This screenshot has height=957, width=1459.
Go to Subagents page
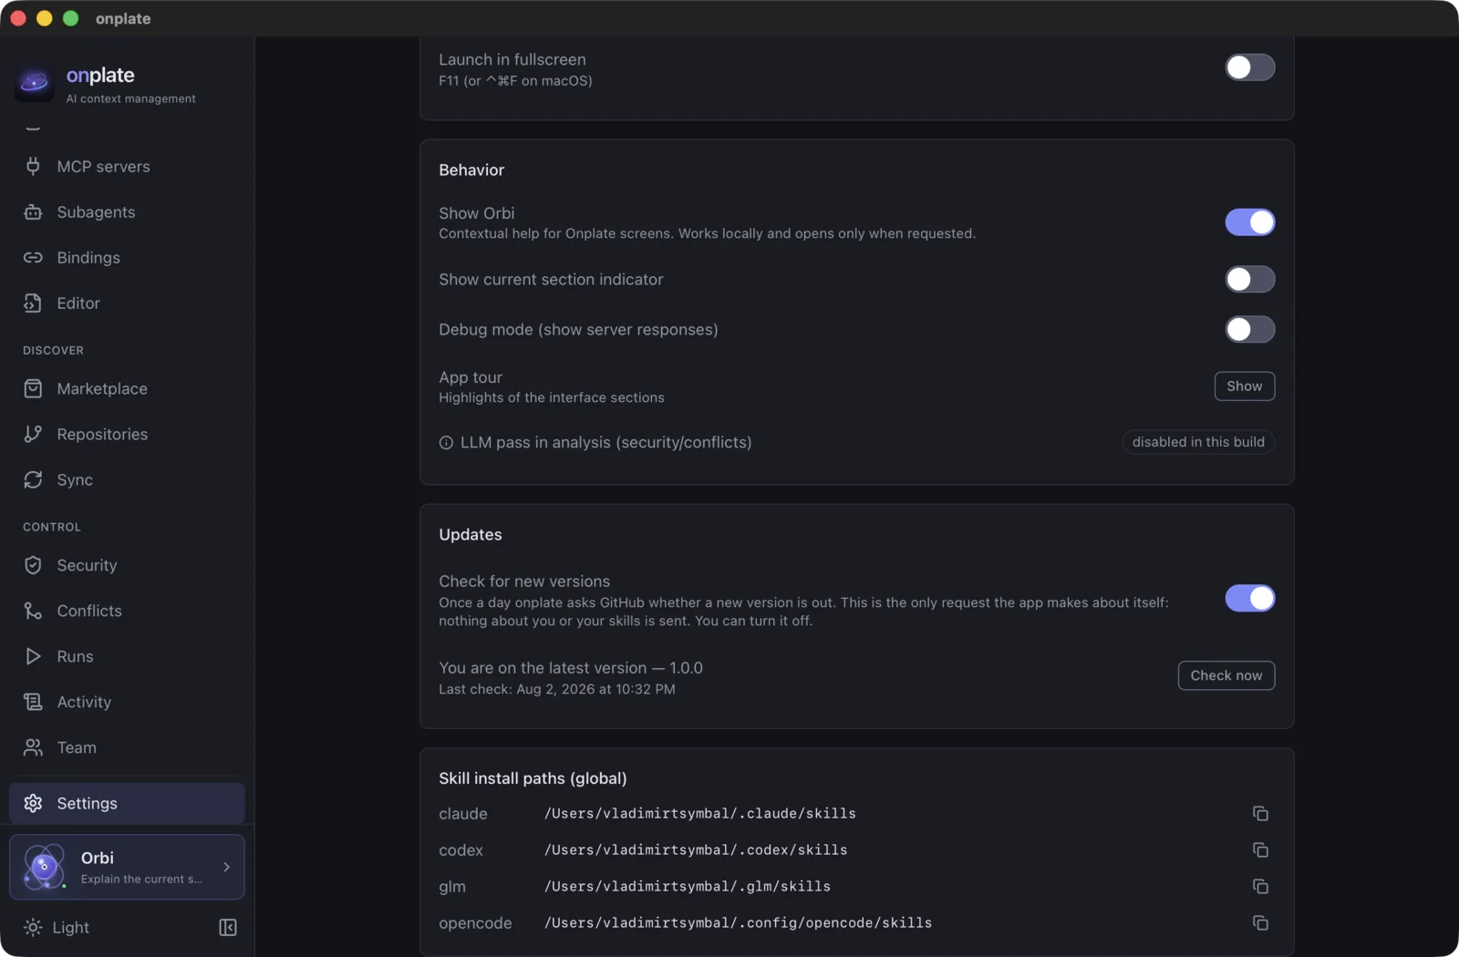tap(127, 212)
